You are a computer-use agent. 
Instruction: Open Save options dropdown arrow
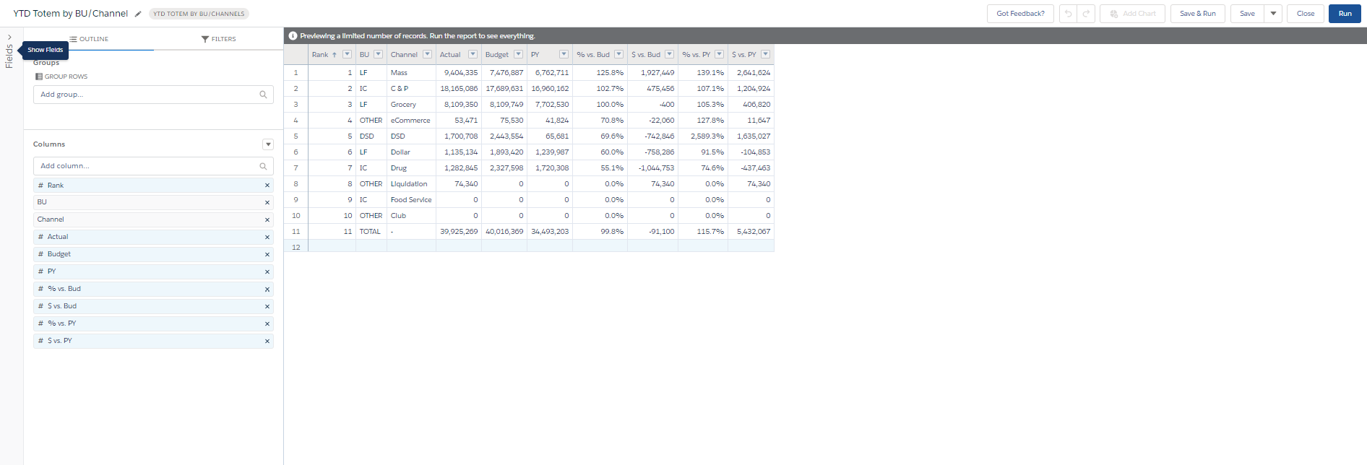[1273, 14]
